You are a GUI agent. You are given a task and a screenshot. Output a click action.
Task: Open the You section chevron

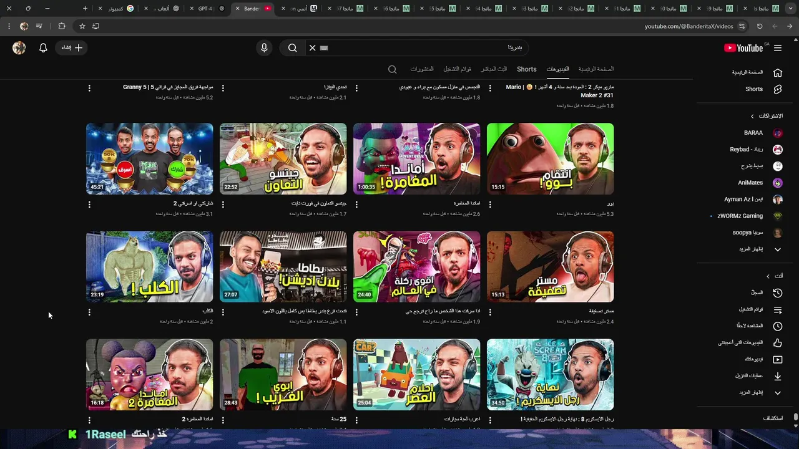(768, 276)
